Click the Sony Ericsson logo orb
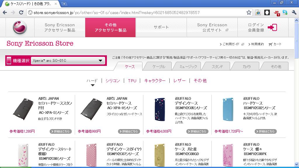The height and width of the screenshot is (168, 299). (20, 27)
